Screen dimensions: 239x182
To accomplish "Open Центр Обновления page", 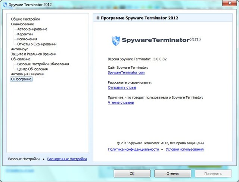I will click(32, 69).
